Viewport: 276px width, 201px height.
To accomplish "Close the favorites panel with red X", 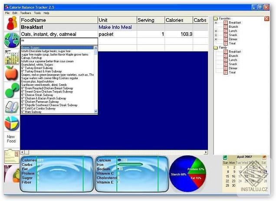I will click(x=267, y=19).
